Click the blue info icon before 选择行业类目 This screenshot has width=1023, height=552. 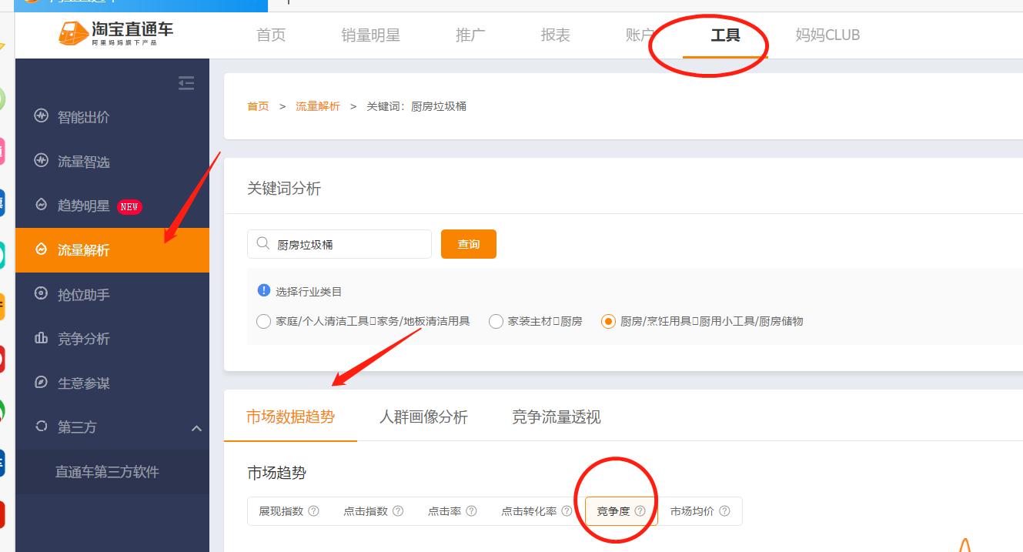pos(262,290)
